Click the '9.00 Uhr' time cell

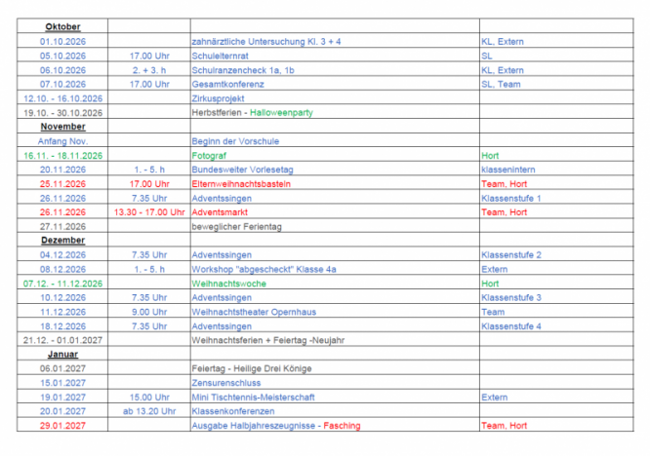click(149, 312)
